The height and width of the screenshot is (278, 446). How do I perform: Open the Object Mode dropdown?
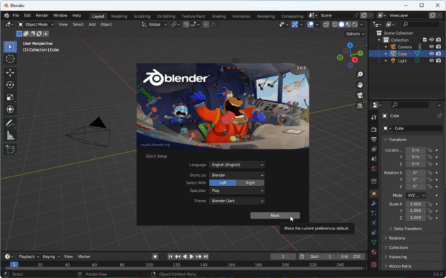click(36, 24)
